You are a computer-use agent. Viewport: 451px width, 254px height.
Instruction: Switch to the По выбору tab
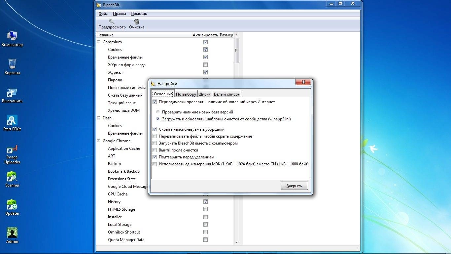[x=186, y=94]
